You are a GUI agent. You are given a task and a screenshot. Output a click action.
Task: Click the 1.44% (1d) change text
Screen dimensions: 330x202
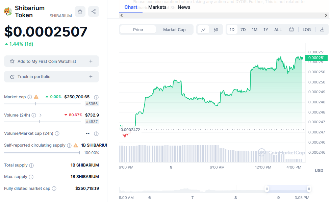pos(19,44)
